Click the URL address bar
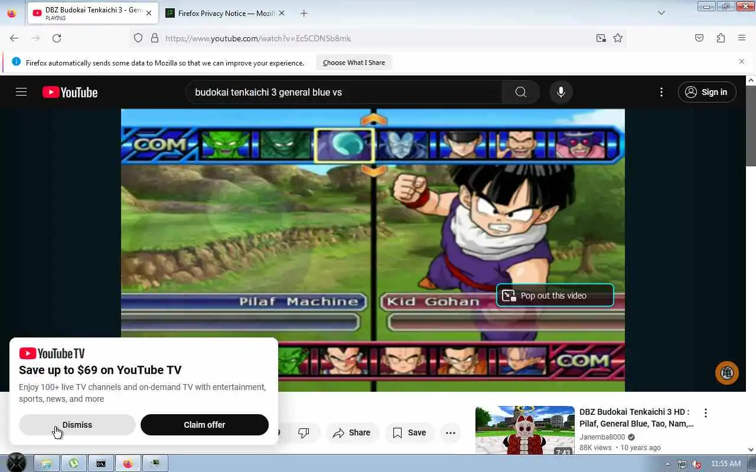Screen dimensions: 756x472 point(378,38)
